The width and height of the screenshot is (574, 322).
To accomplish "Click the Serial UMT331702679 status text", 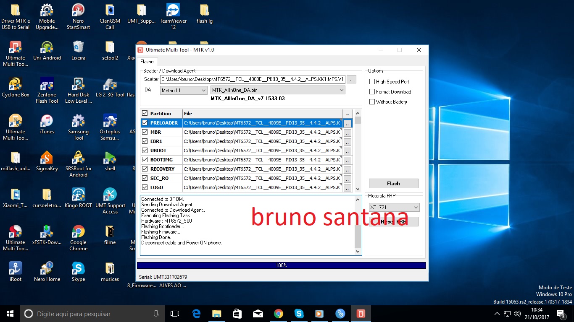I will (163, 277).
